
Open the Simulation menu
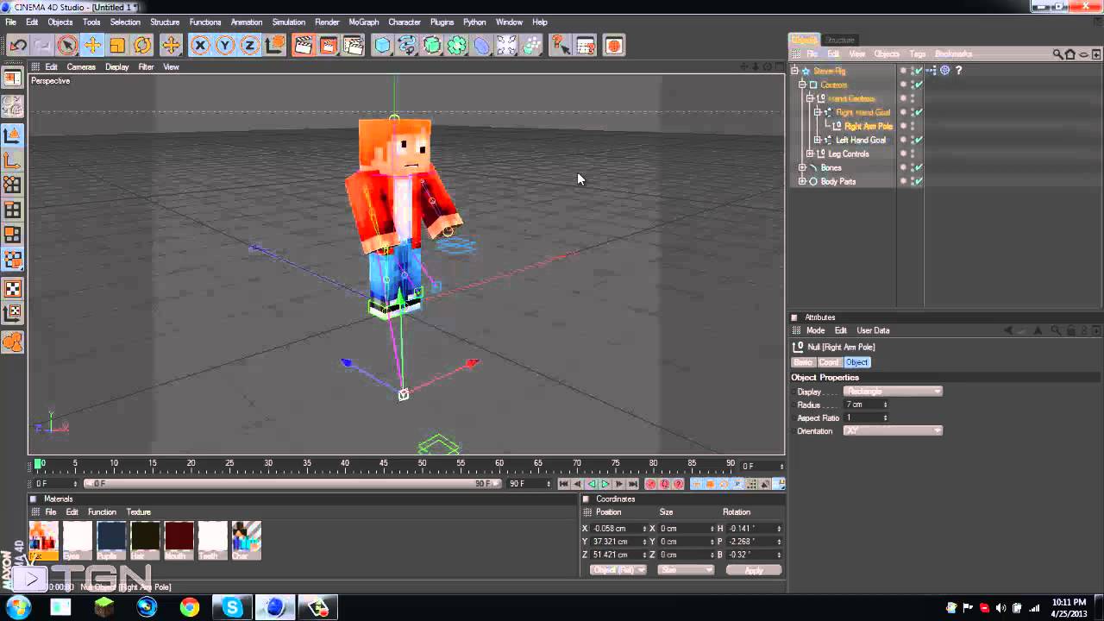pos(288,22)
